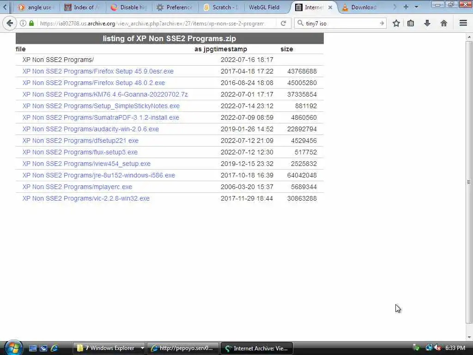
Task: Go to the Home page icon
Action: (x=443, y=23)
